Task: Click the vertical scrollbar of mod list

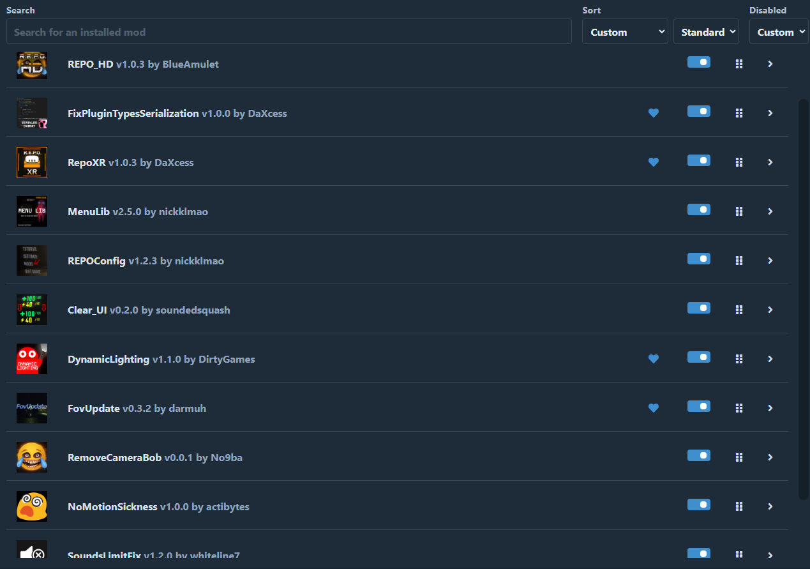Action: coord(803,299)
